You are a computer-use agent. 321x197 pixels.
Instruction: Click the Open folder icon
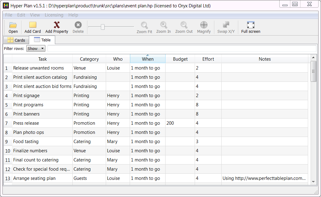13,25
